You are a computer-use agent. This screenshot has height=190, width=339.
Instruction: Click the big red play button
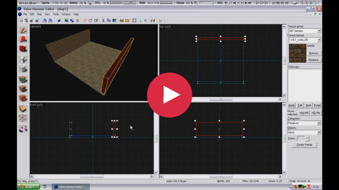coord(169,95)
